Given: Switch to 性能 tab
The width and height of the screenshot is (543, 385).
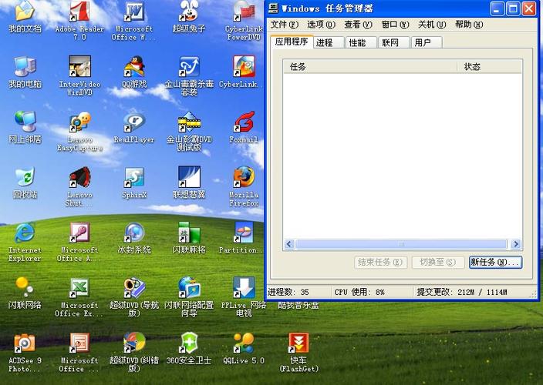Looking at the screenshot, I should [361, 42].
